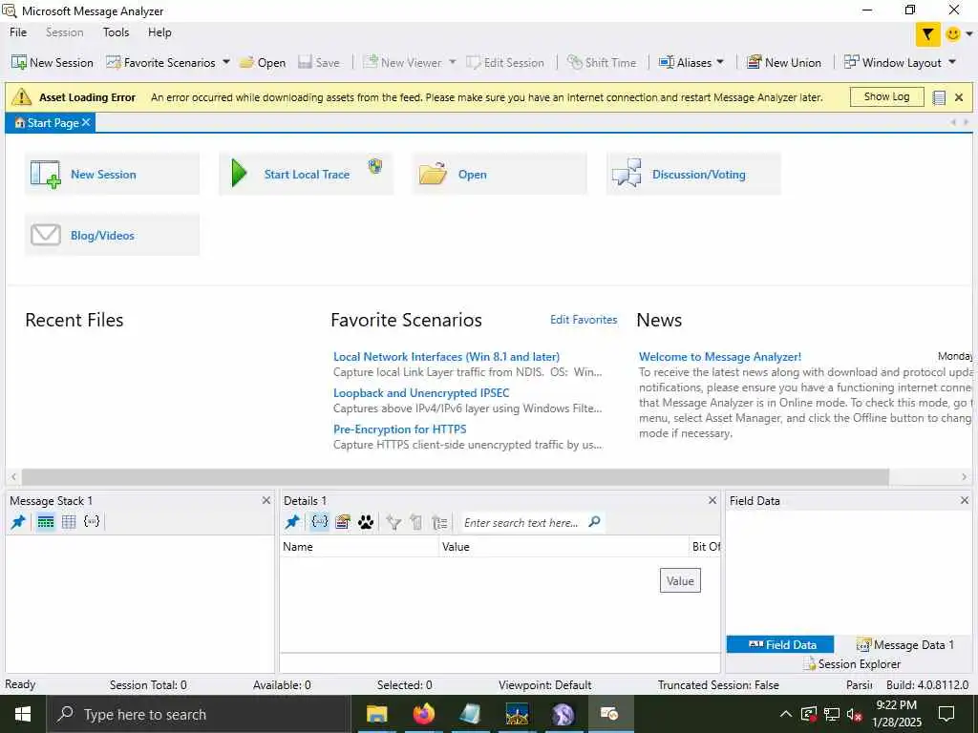Screen dimensions: 978x733
Task: Click the yellow filter funnel icon
Action: pos(928,34)
